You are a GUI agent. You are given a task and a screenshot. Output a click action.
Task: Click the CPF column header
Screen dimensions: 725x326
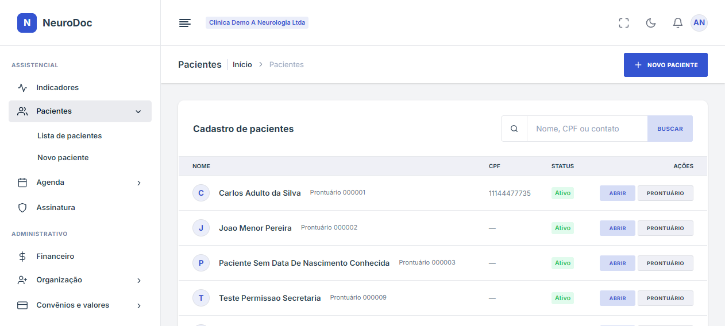[495, 166]
